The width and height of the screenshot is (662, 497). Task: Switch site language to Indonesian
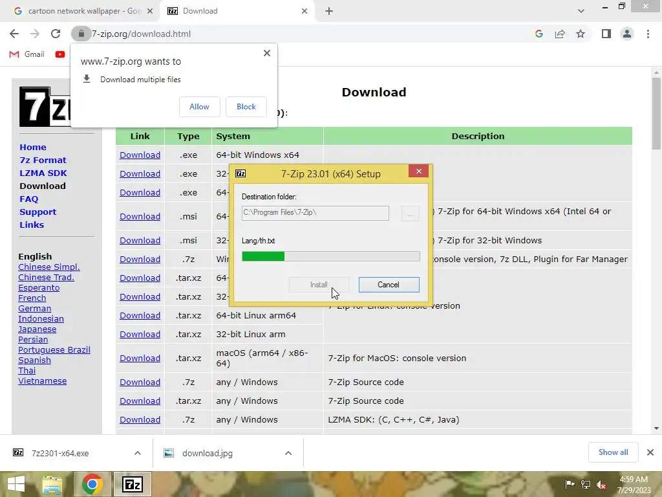point(41,318)
